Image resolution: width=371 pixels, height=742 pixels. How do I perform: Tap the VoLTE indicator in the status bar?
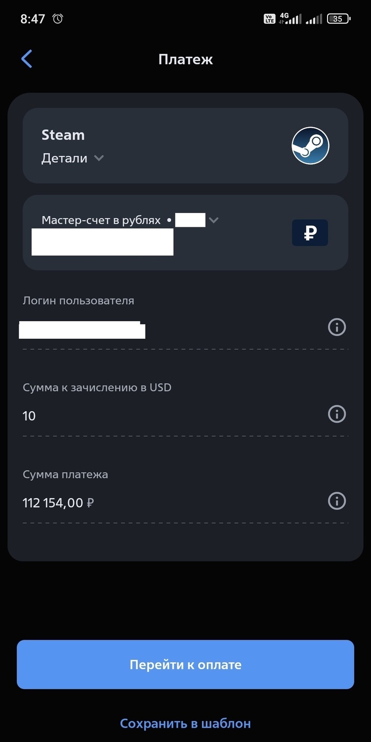pyautogui.click(x=269, y=18)
